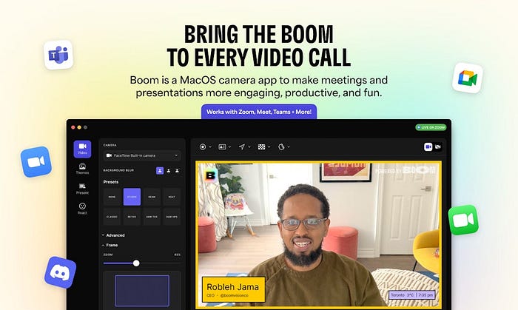Choose the STUDIO preset
Viewport: 518px width, 310px height.
[x=132, y=197]
